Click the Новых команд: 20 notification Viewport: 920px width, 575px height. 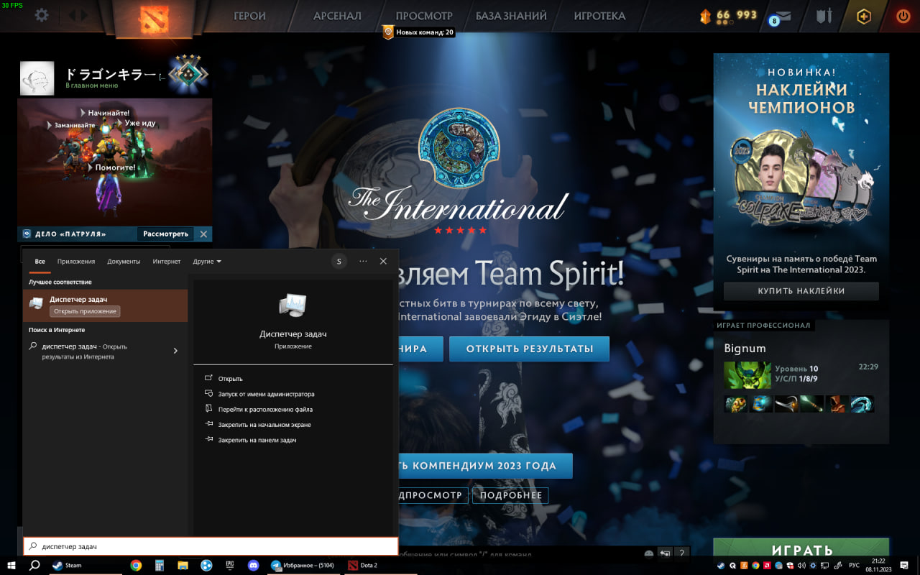[418, 32]
